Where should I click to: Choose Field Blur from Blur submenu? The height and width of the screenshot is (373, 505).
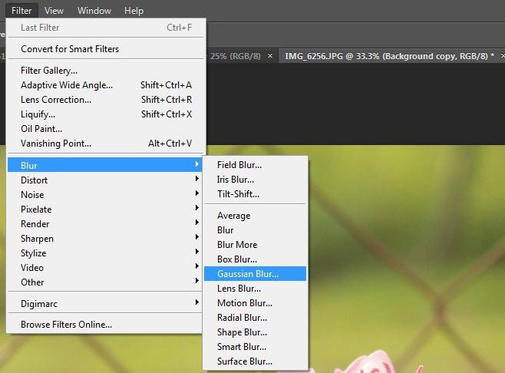[x=255, y=165]
